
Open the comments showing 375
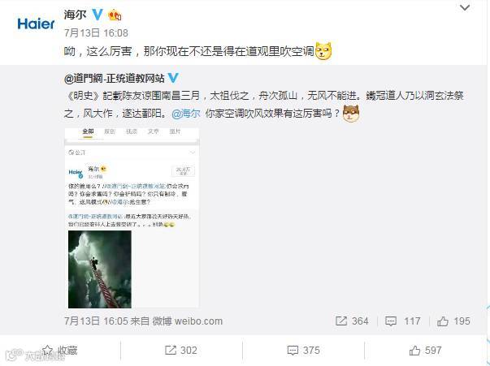pos(303,351)
